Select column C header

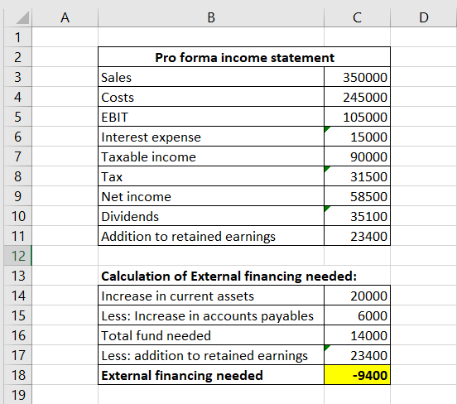357,17
